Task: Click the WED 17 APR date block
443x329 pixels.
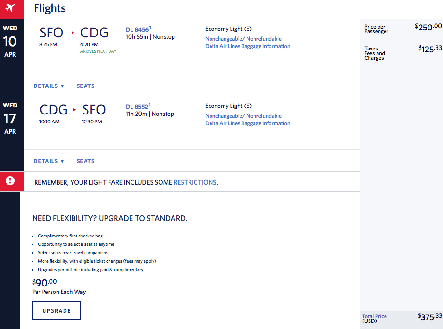Action: [10, 118]
